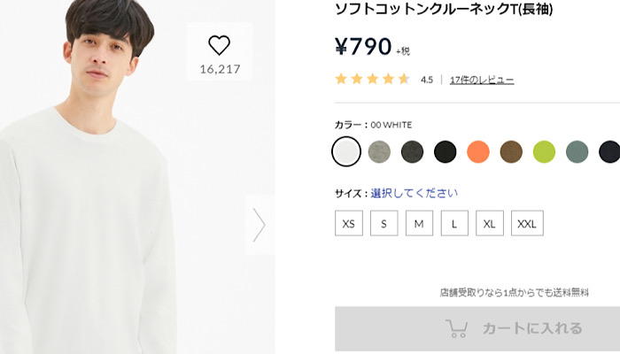Select the white color swatch

click(346, 152)
